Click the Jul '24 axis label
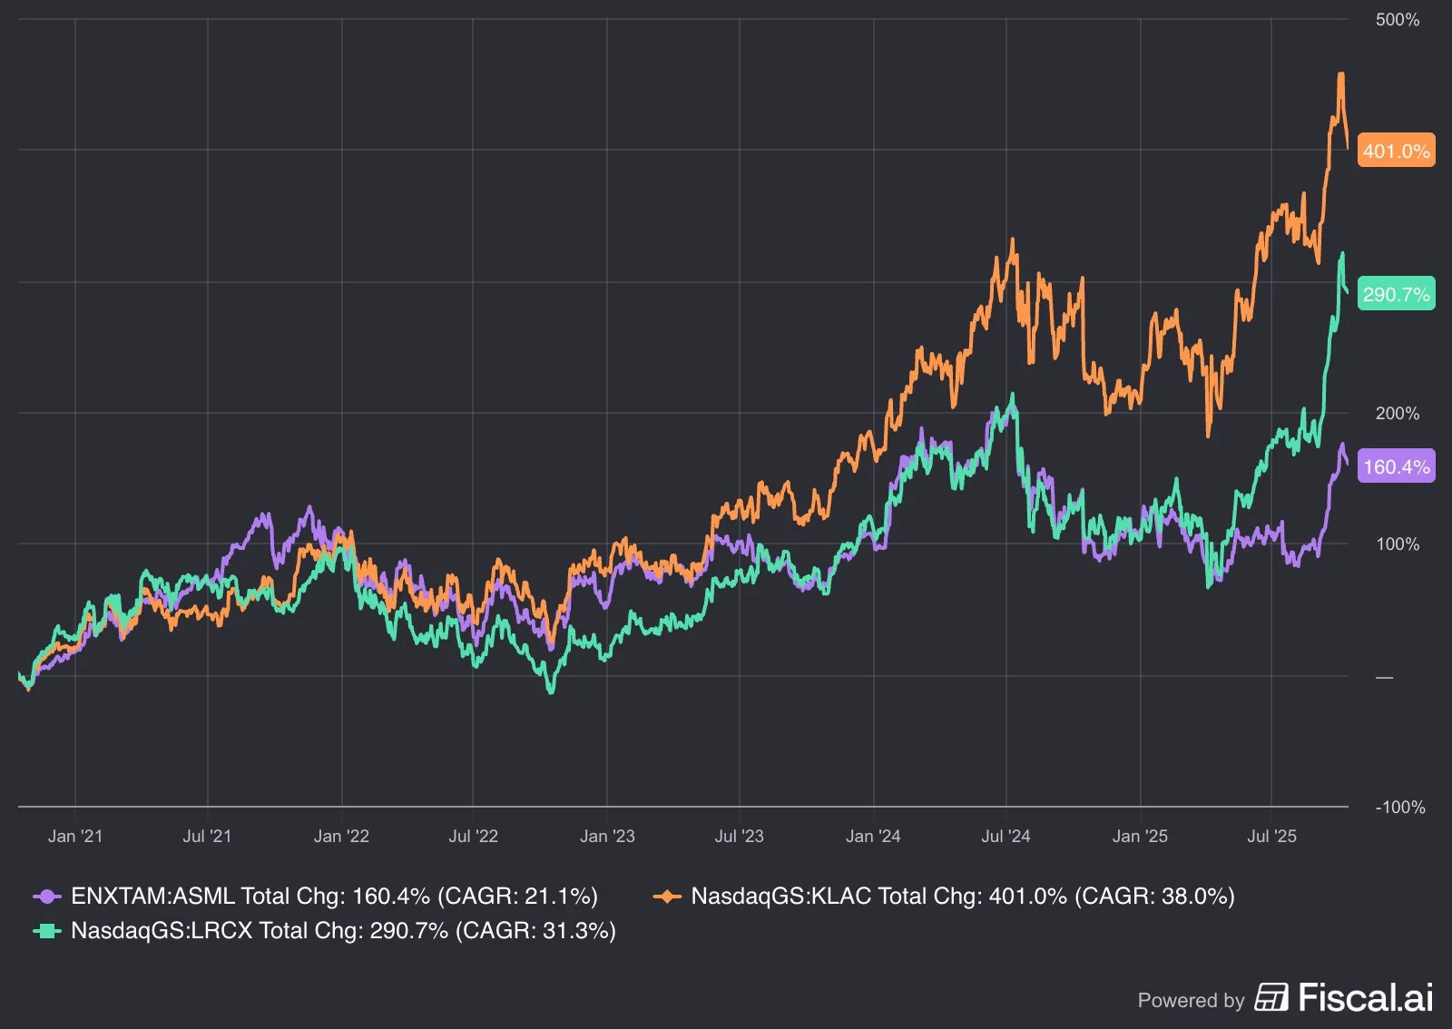Image resolution: width=1452 pixels, height=1029 pixels. (x=1006, y=836)
